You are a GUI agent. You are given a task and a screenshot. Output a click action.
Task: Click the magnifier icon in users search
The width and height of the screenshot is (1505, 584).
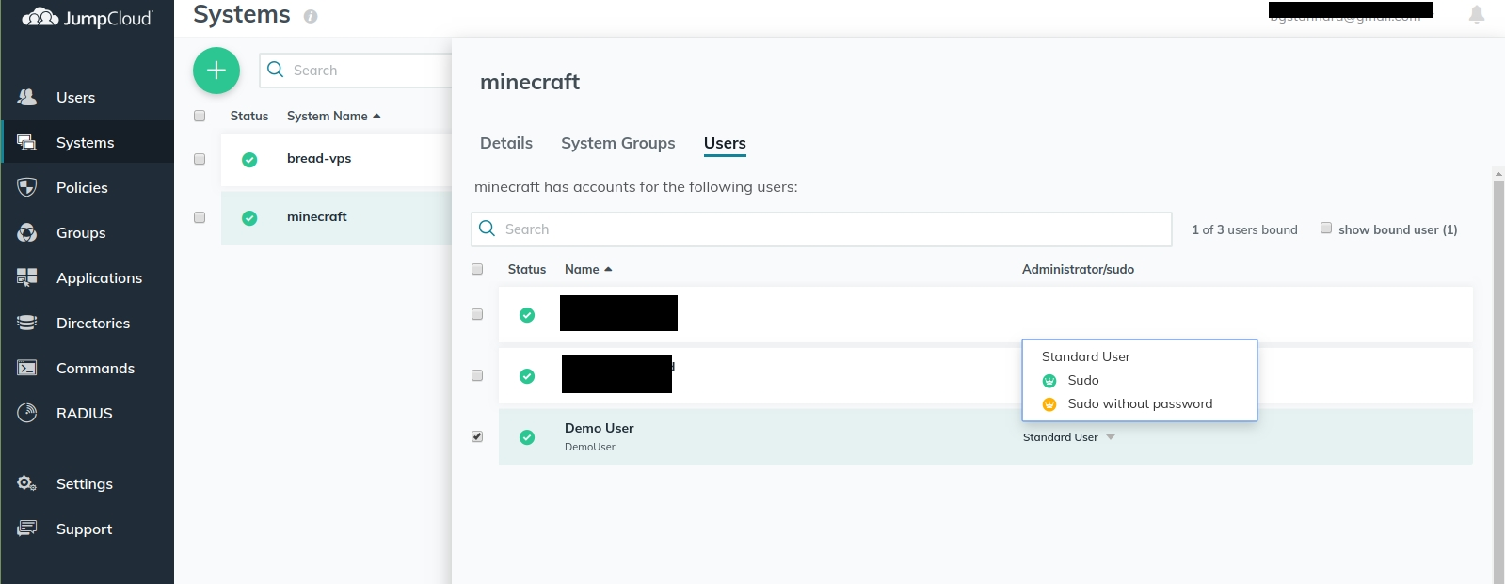pyautogui.click(x=488, y=229)
